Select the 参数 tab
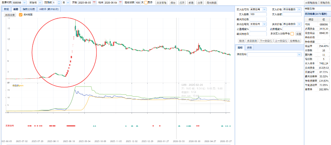This screenshot has width=331, height=145. tap(249, 47)
